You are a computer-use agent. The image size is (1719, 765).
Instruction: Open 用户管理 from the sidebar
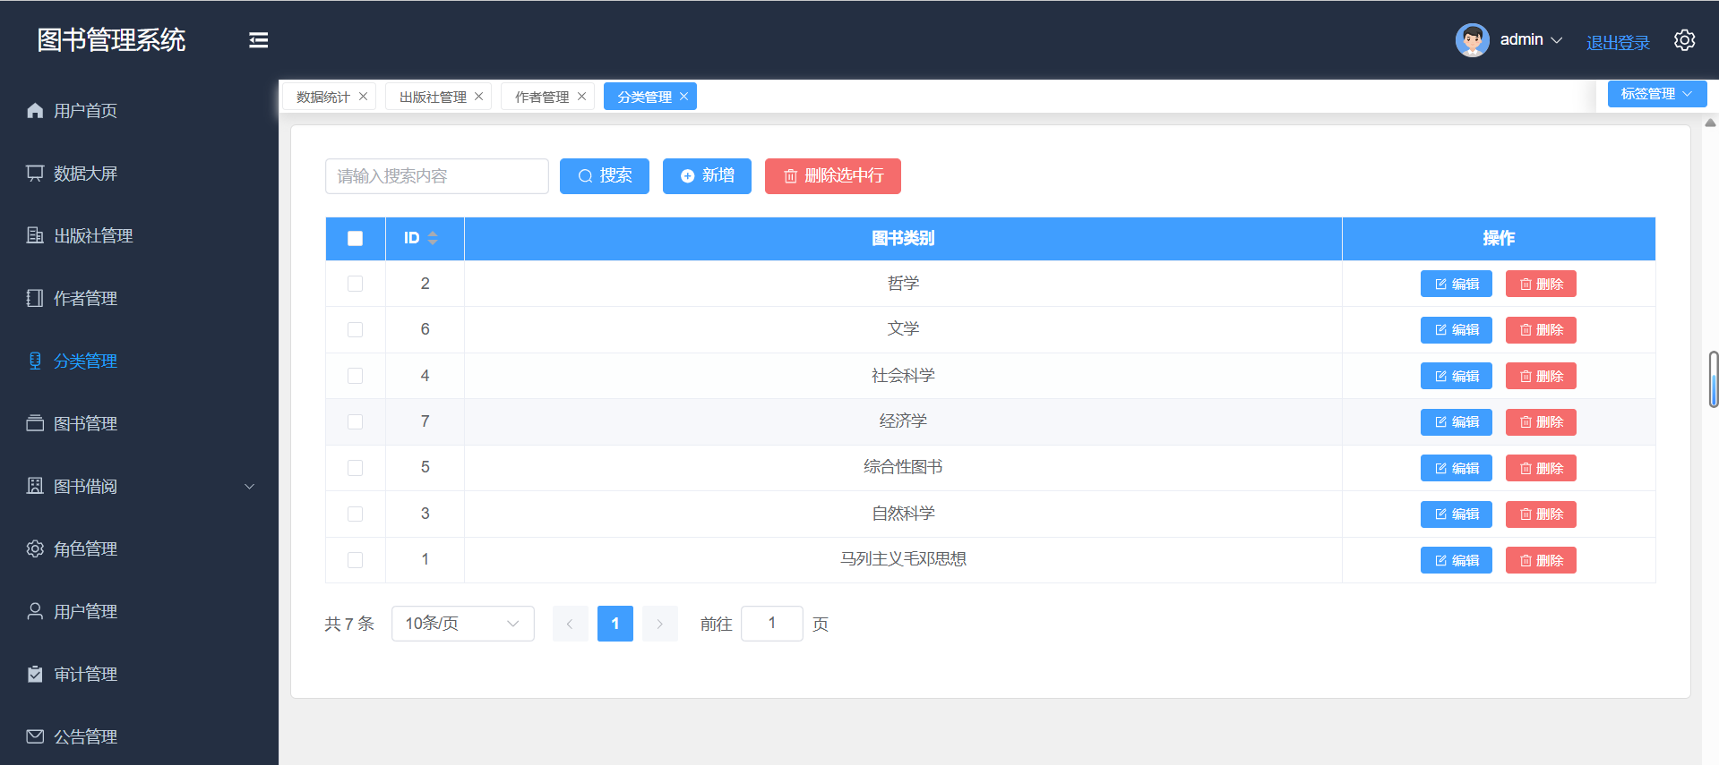click(x=139, y=611)
